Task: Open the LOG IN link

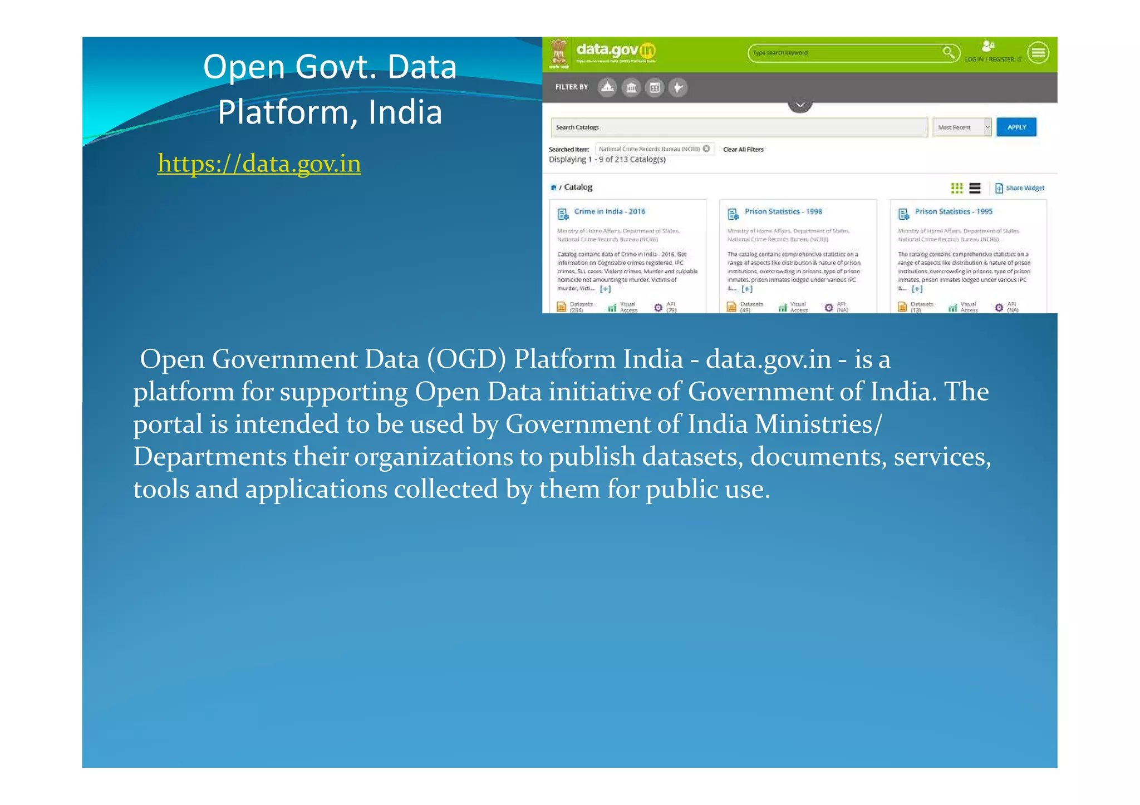Action: point(974,60)
